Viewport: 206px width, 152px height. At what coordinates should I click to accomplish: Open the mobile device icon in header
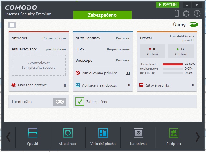[x=177, y=14]
